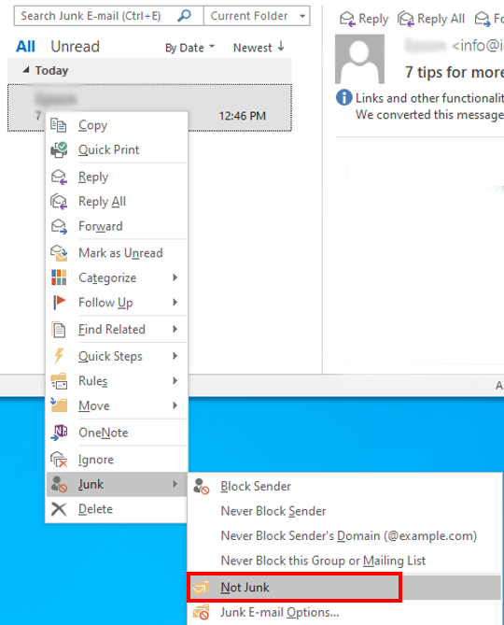
Task: Choose Ignore in the context menu
Action: pos(117,460)
